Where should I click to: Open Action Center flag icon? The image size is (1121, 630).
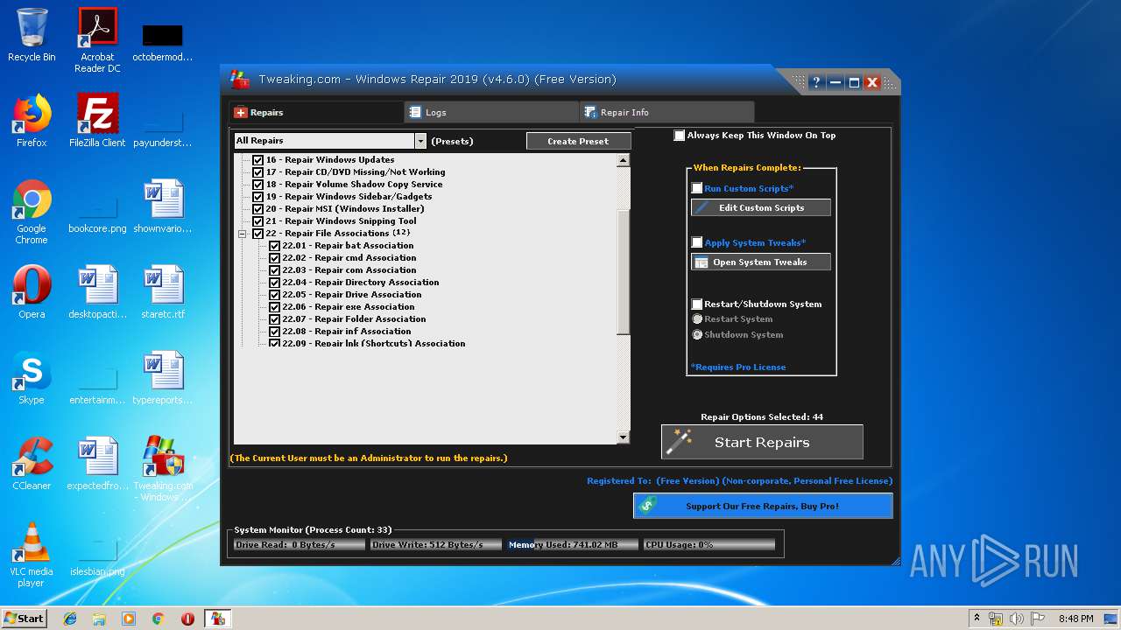pyautogui.click(x=1038, y=619)
